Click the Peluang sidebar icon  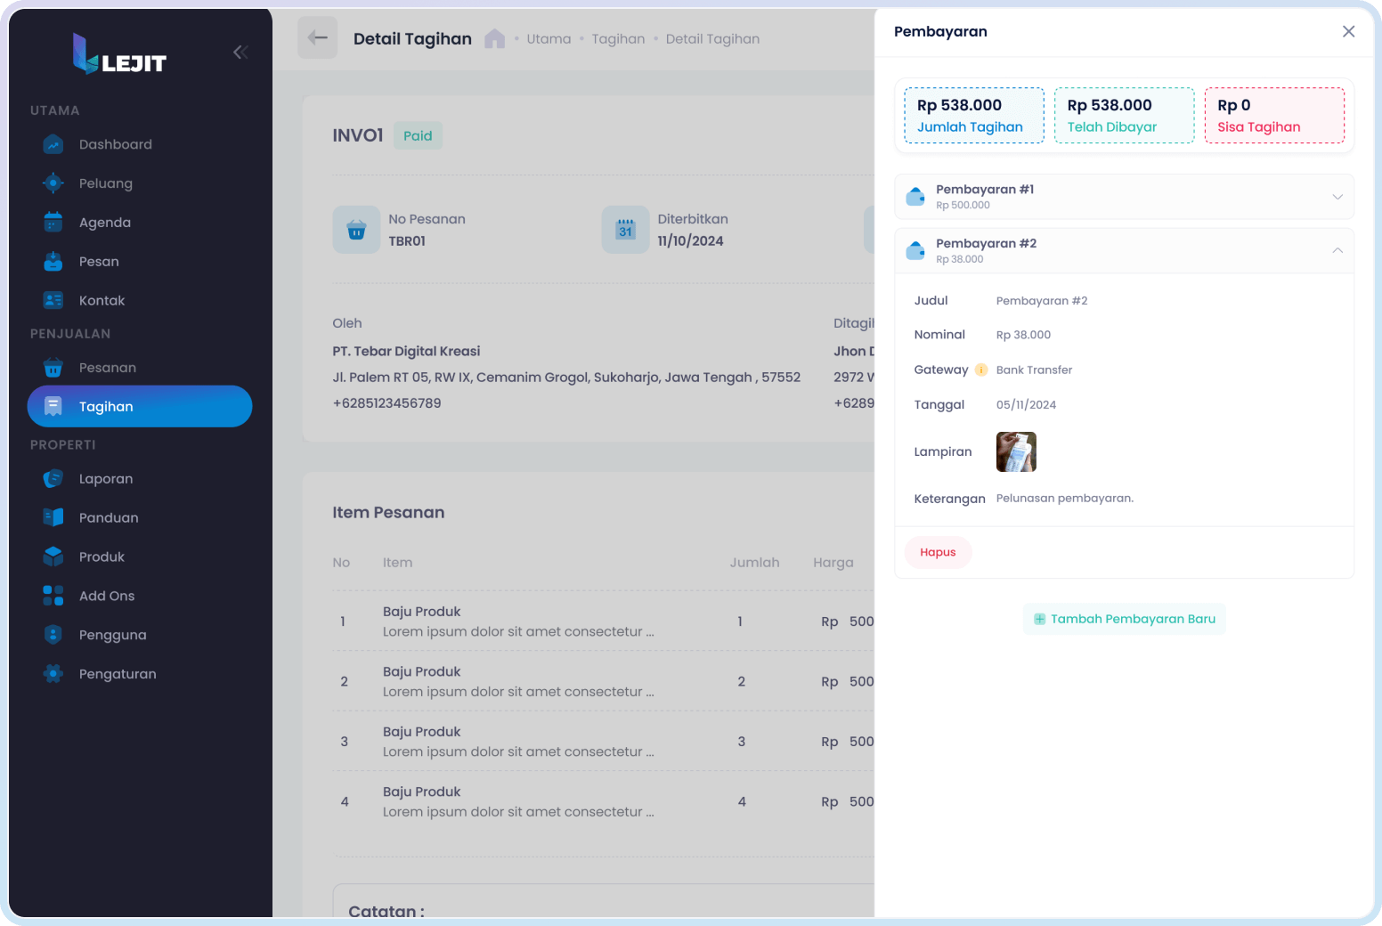point(53,183)
